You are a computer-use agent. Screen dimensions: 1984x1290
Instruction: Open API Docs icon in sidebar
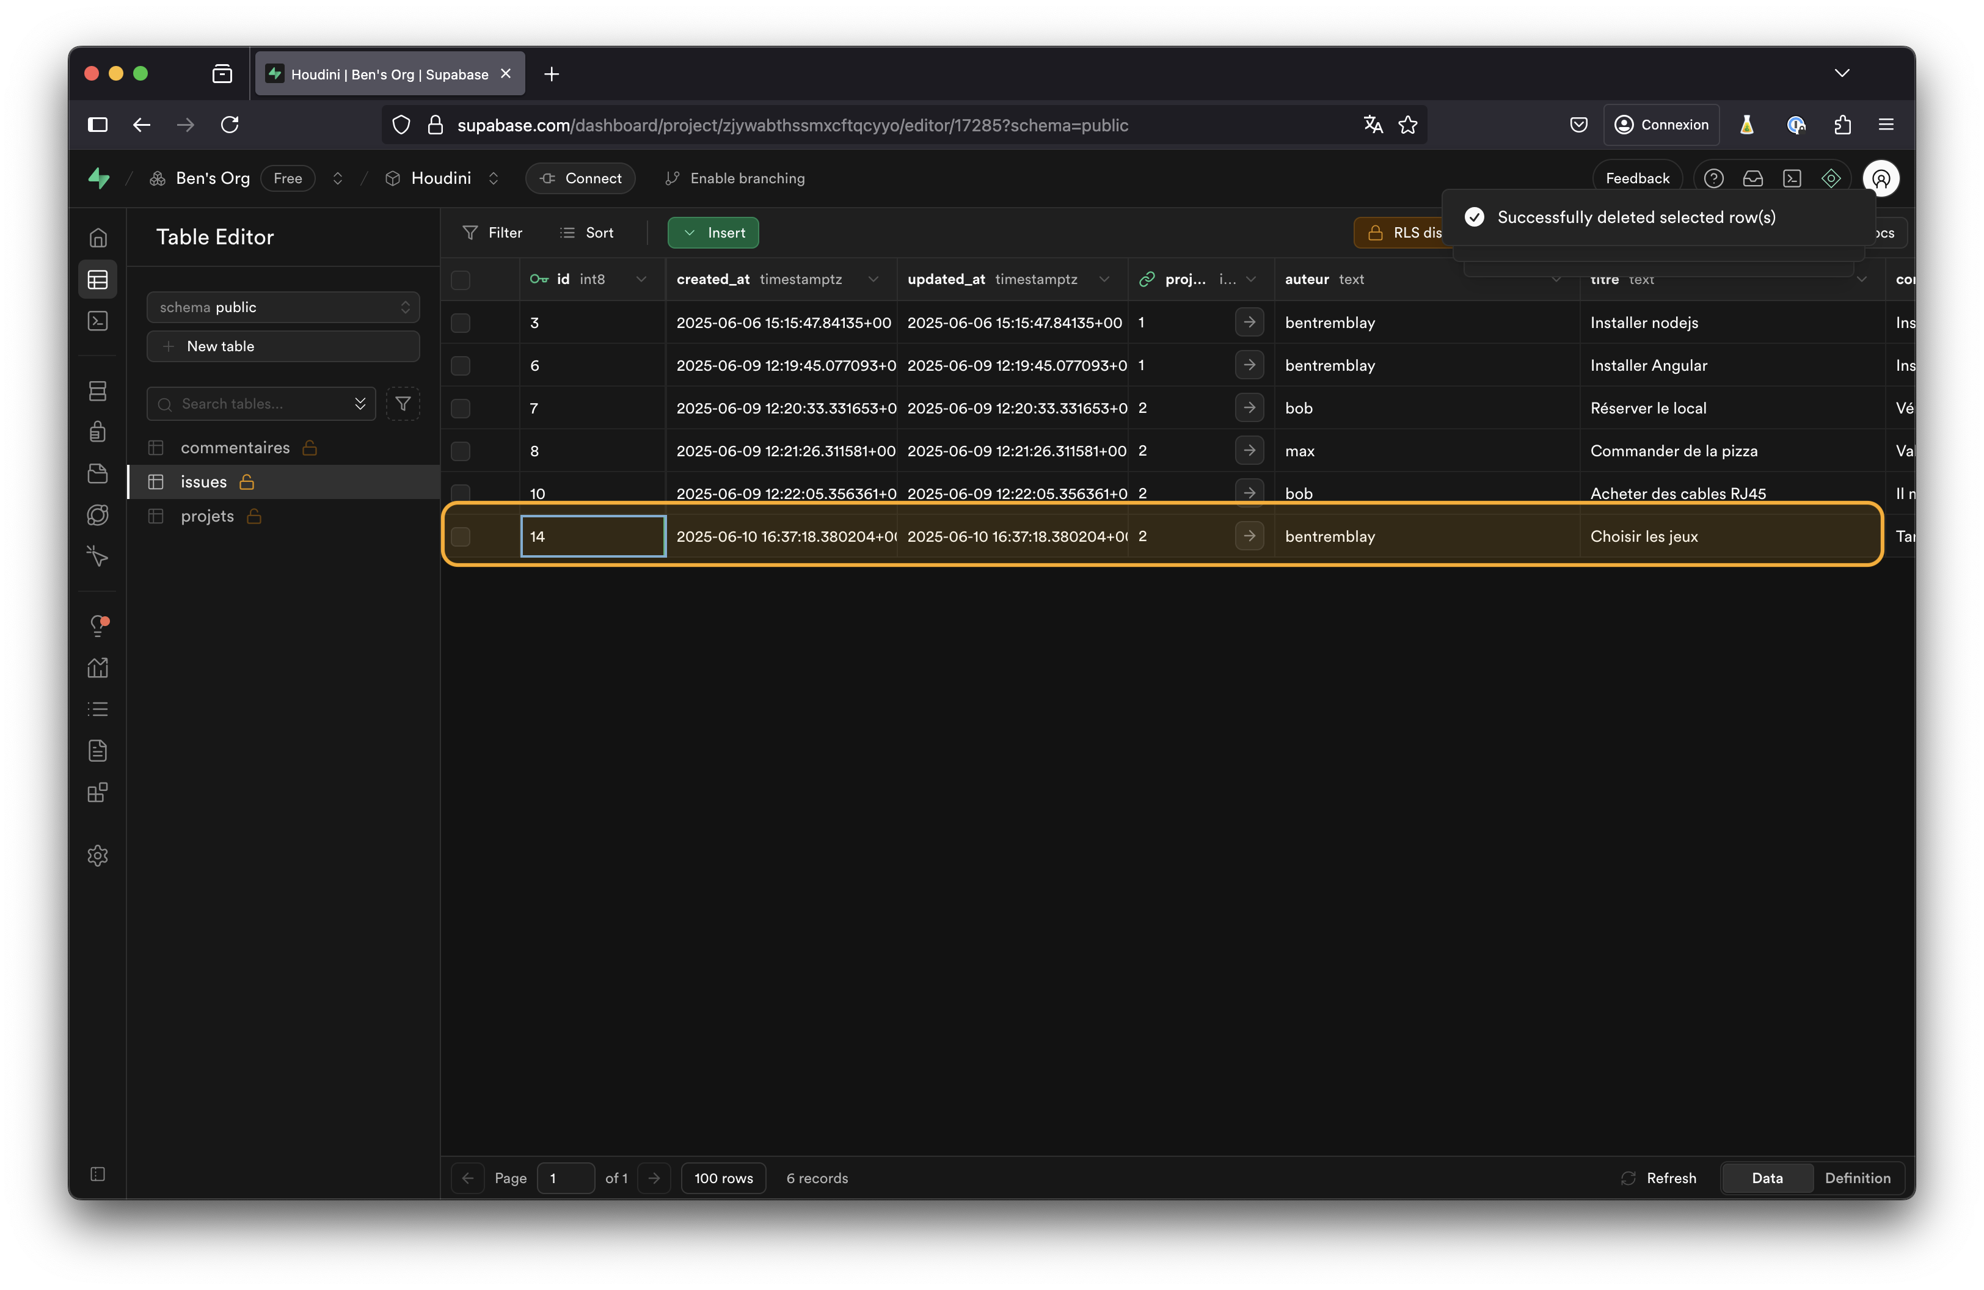[x=98, y=751]
